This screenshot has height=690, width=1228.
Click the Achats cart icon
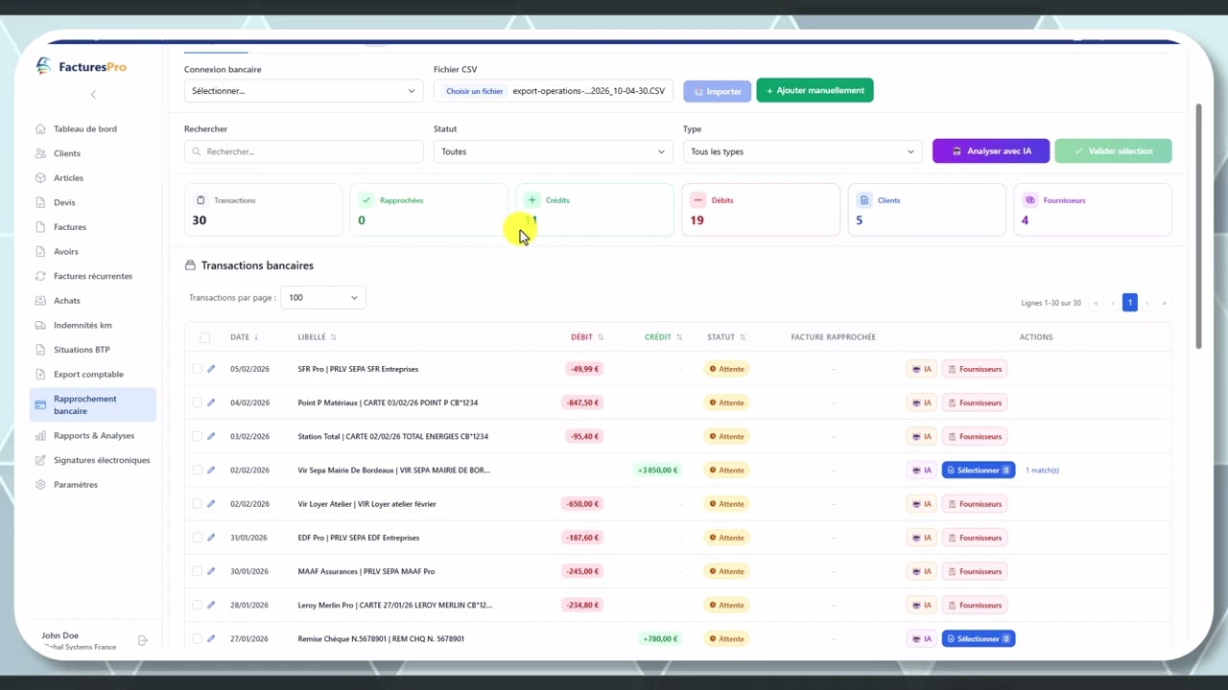[40, 300]
